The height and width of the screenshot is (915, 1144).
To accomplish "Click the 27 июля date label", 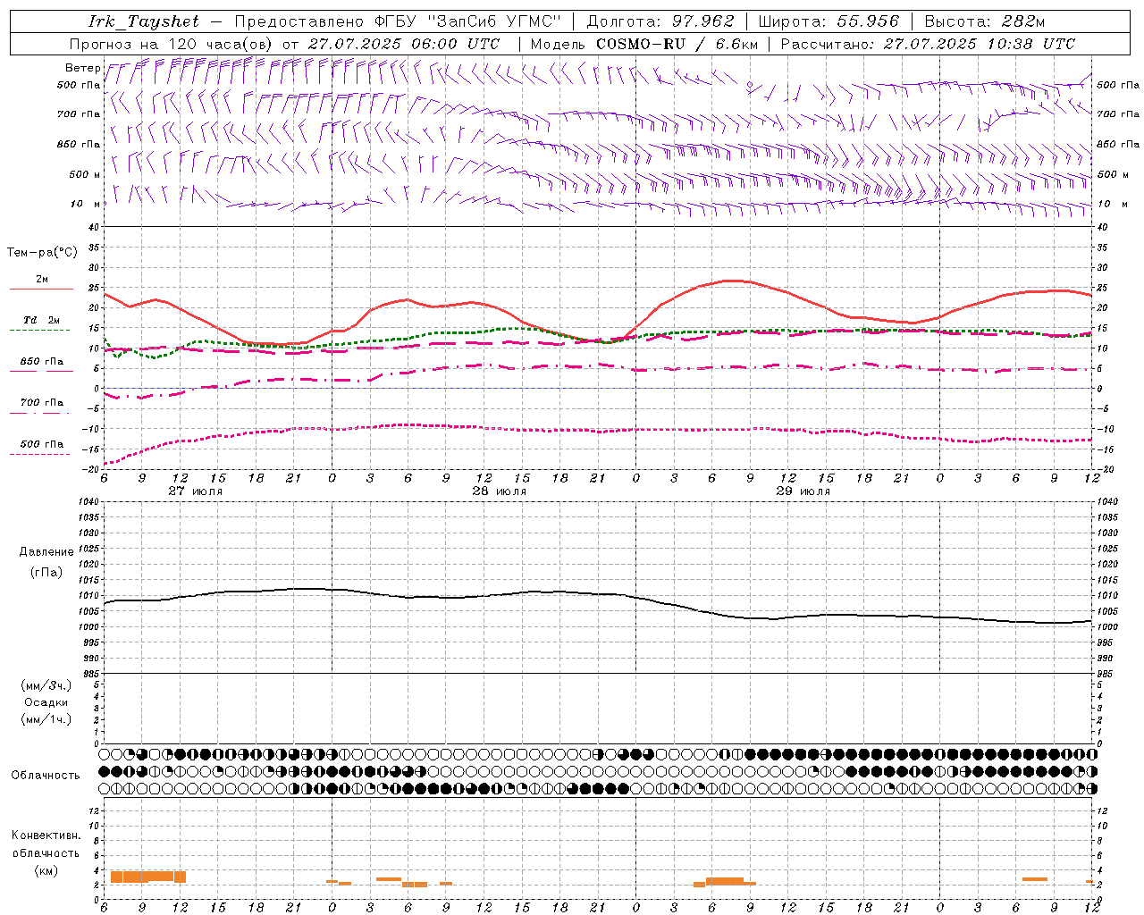I will [196, 491].
